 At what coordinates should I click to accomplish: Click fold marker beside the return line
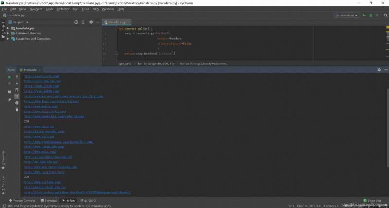tap(117, 53)
